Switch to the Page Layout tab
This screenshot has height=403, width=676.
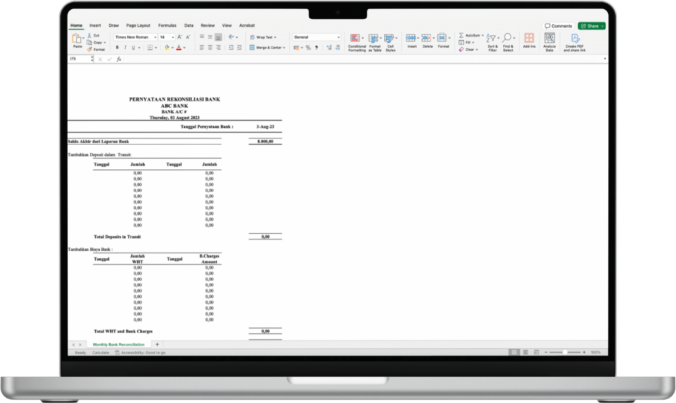coord(138,26)
